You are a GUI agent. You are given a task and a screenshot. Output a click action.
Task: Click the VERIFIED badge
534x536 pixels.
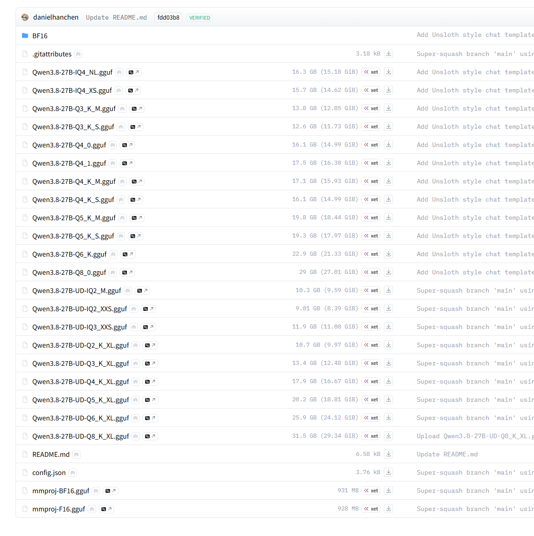[x=200, y=18]
